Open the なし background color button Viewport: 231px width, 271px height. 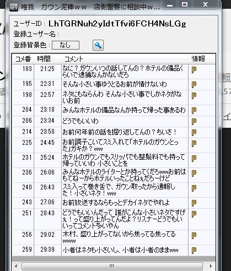[x=66, y=45]
